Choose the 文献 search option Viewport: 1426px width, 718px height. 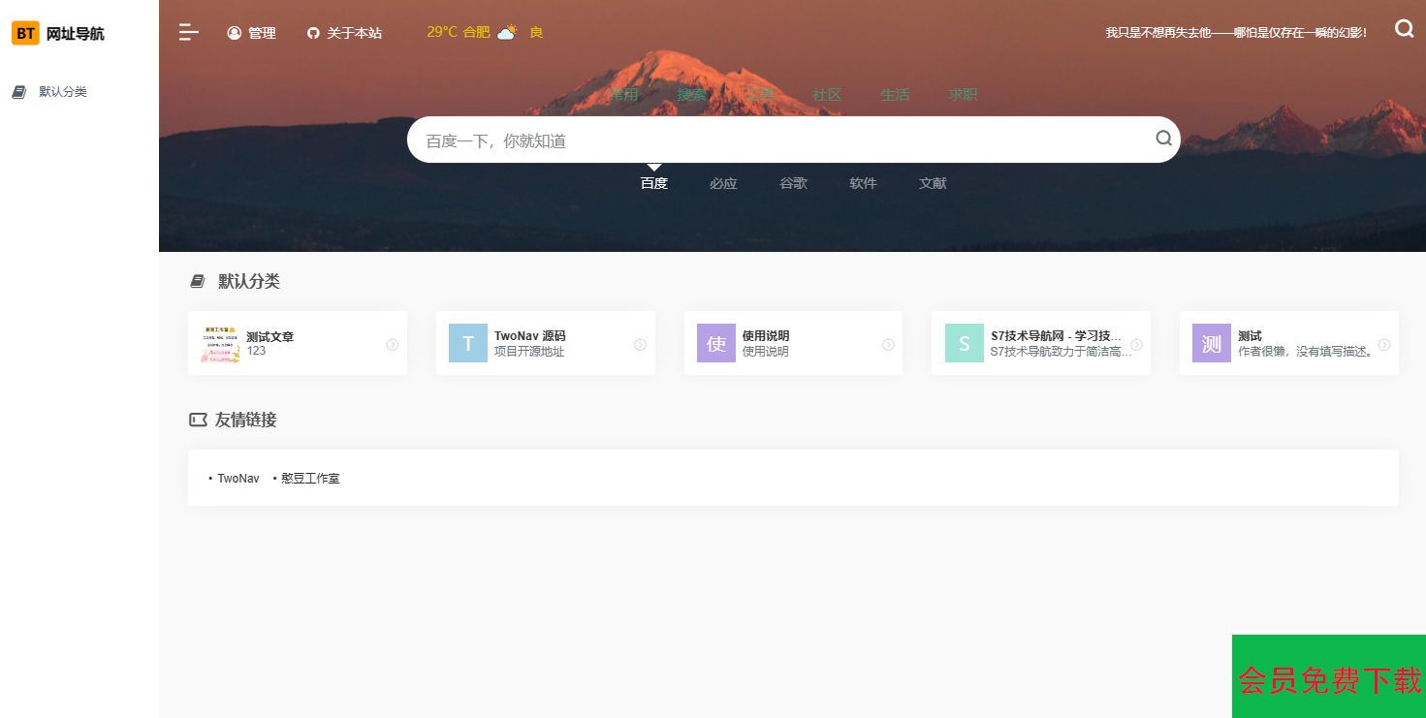933,183
